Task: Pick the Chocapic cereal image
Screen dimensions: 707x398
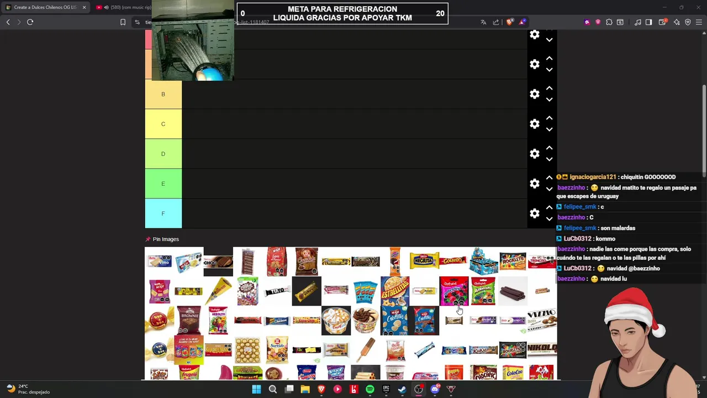Action: point(483,373)
